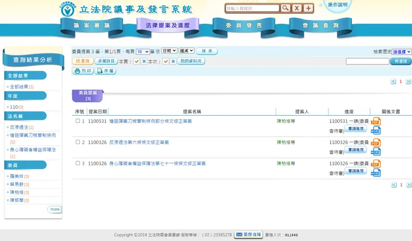Open the per-page count dropdown showing 10
The height and width of the screenshot is (241, 412).
point(143,52)
